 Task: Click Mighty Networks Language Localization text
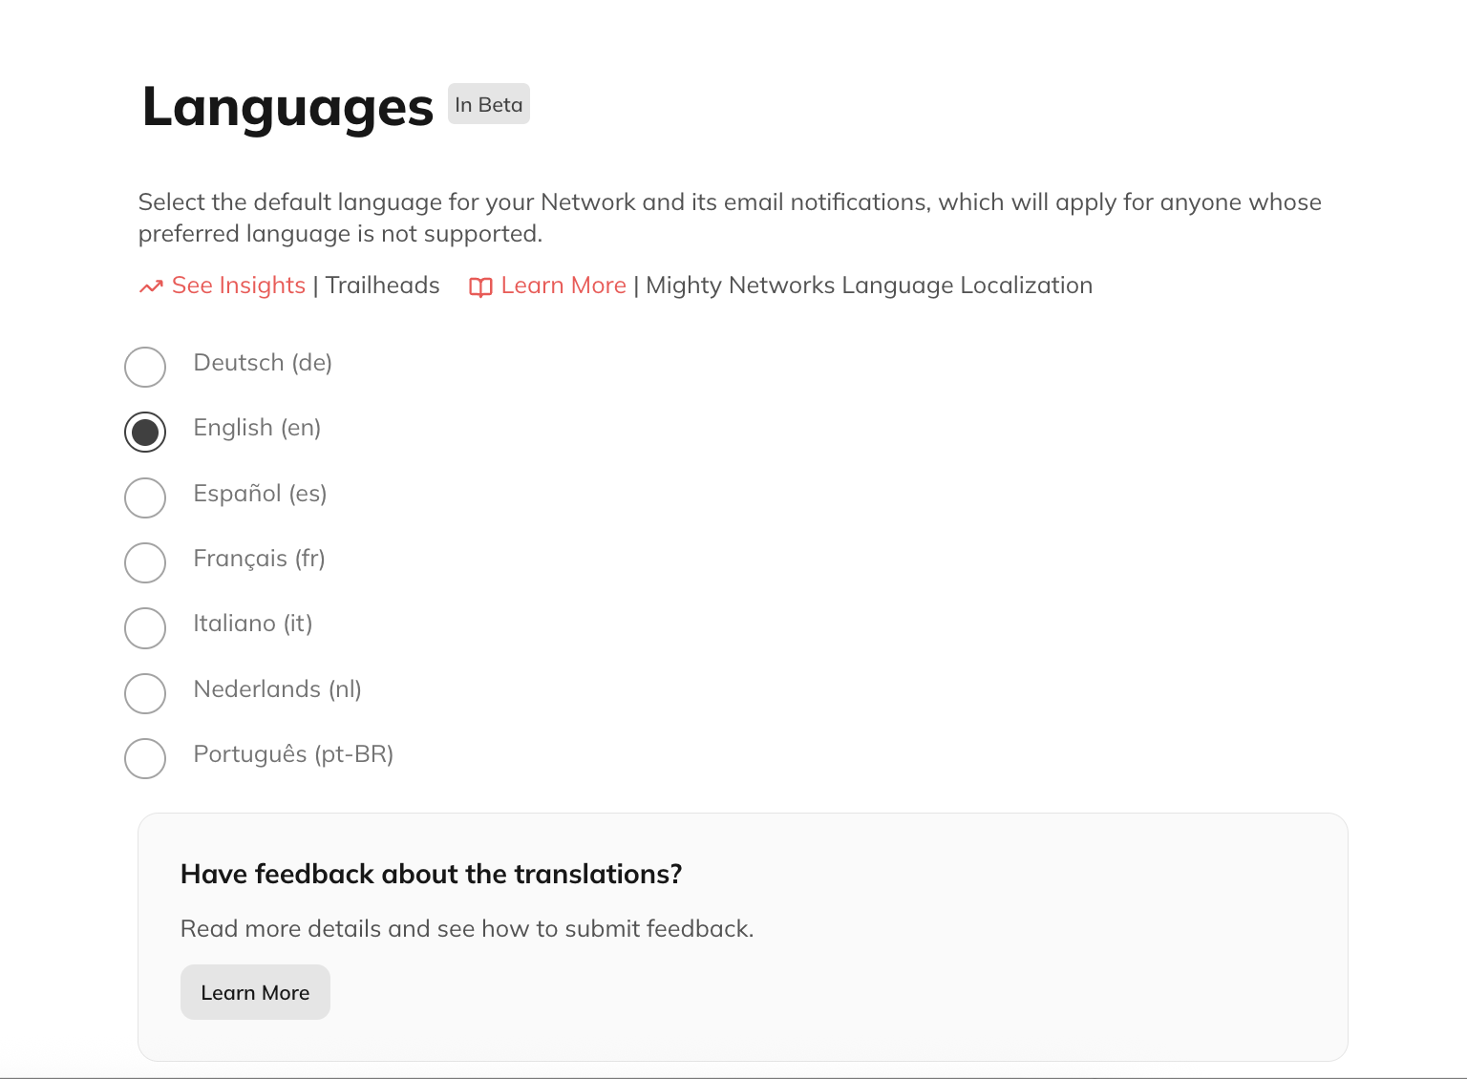[x=869, y=286]
